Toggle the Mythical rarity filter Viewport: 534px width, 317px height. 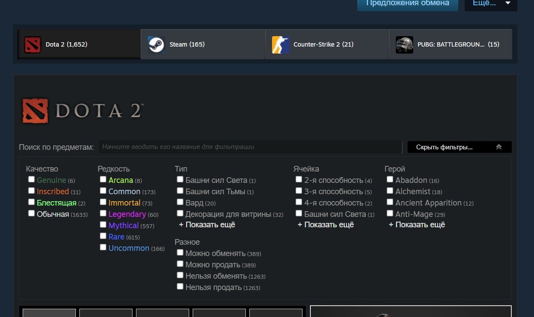(x=103, y=225)
